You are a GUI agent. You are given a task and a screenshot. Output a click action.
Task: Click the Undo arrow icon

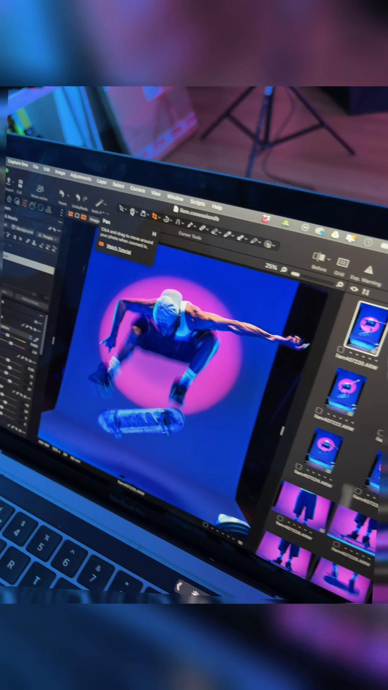tap(78, 197)
